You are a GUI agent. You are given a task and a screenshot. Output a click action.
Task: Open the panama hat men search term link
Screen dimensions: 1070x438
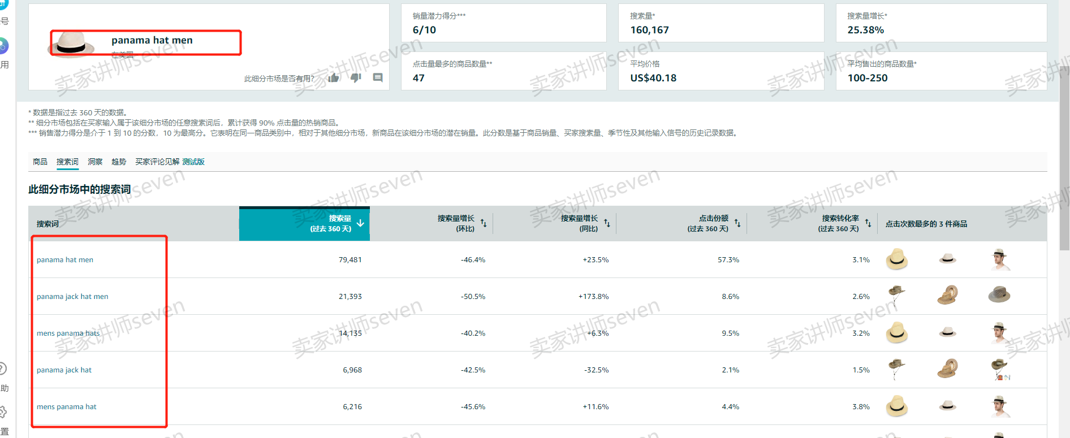click(65, 260)
